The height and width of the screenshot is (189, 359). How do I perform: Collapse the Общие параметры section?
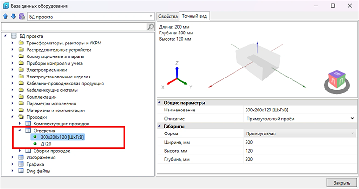[x=159, y=102]
